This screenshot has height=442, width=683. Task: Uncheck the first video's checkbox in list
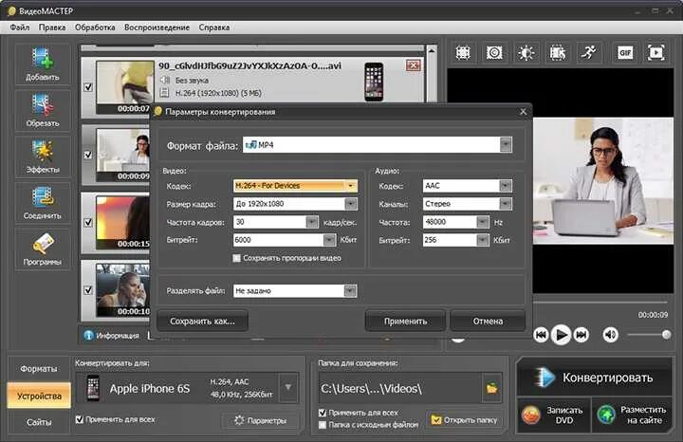(88, 87)
